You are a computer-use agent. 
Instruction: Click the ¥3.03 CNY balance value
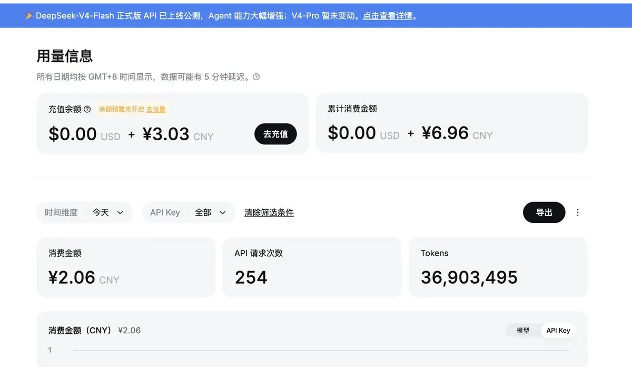tap(178, 134)
